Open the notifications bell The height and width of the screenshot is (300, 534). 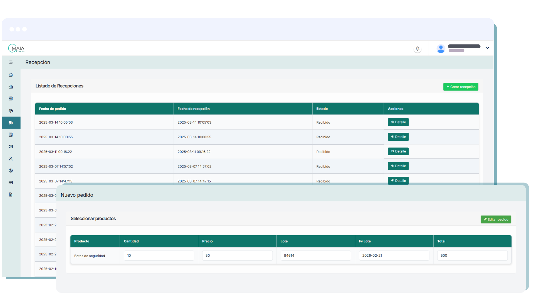click(417, 49)
